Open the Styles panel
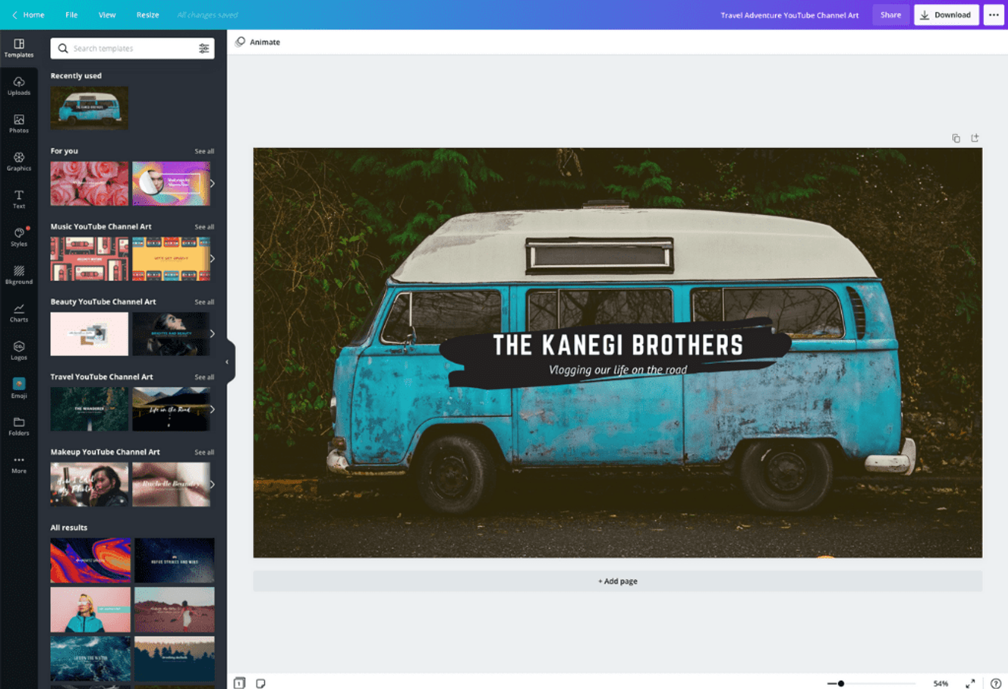The width and height of the screenshot is (1008, 689). (19, 237)
